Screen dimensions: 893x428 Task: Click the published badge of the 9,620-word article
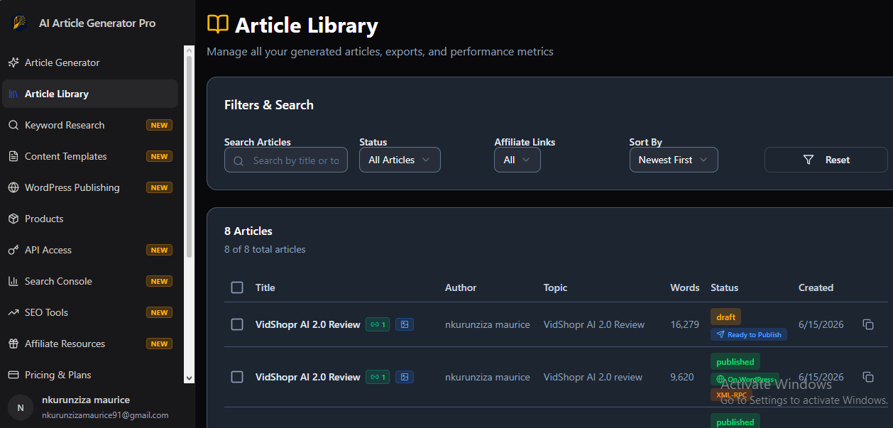click(735, 362)
